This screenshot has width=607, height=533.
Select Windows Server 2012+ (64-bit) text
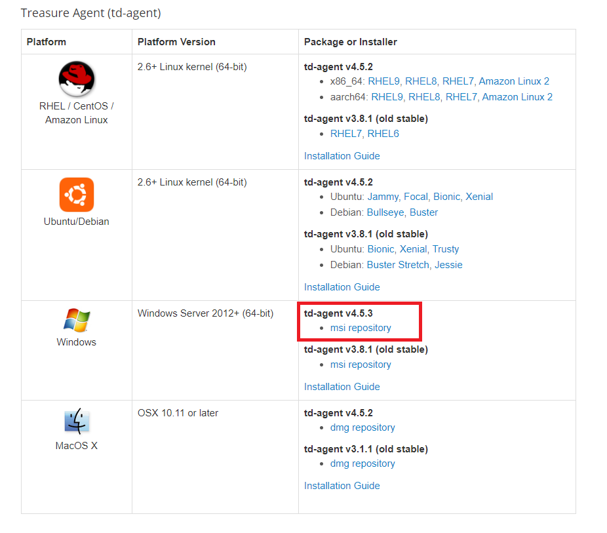coord(205,313)
